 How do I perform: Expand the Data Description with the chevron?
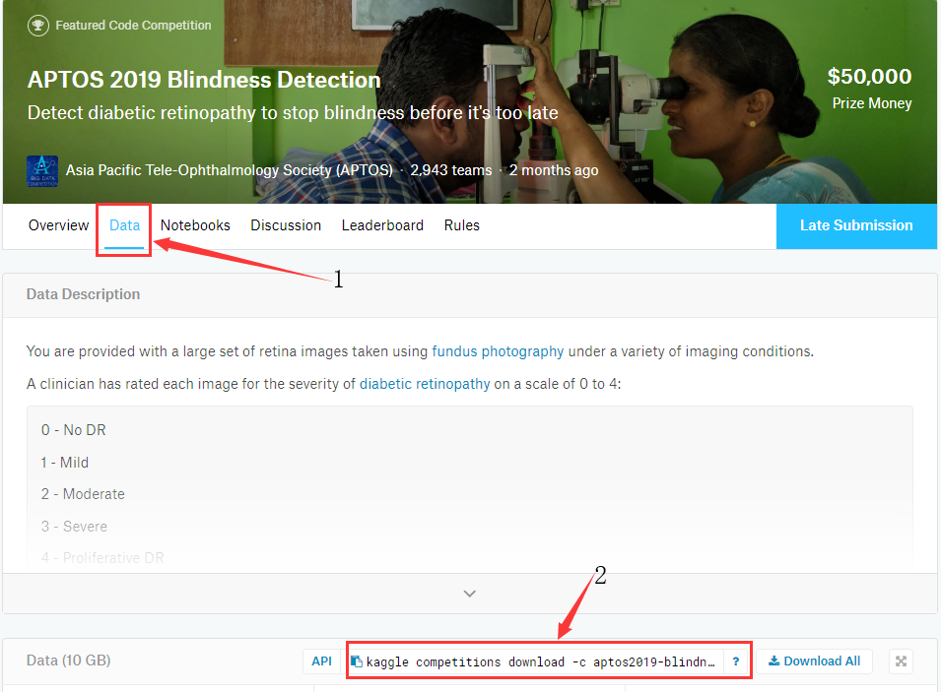[470, 594]
